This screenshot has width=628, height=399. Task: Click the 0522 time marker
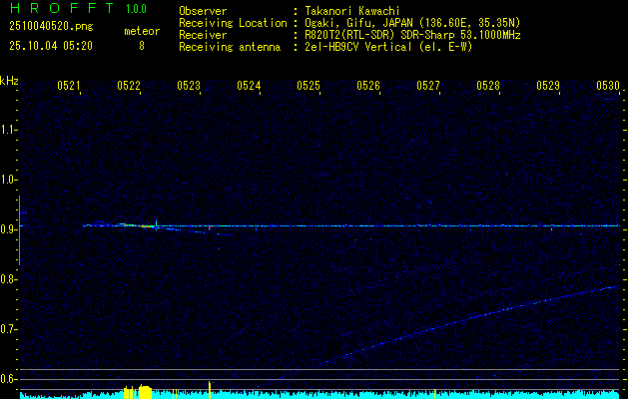(x=129, y=85)
